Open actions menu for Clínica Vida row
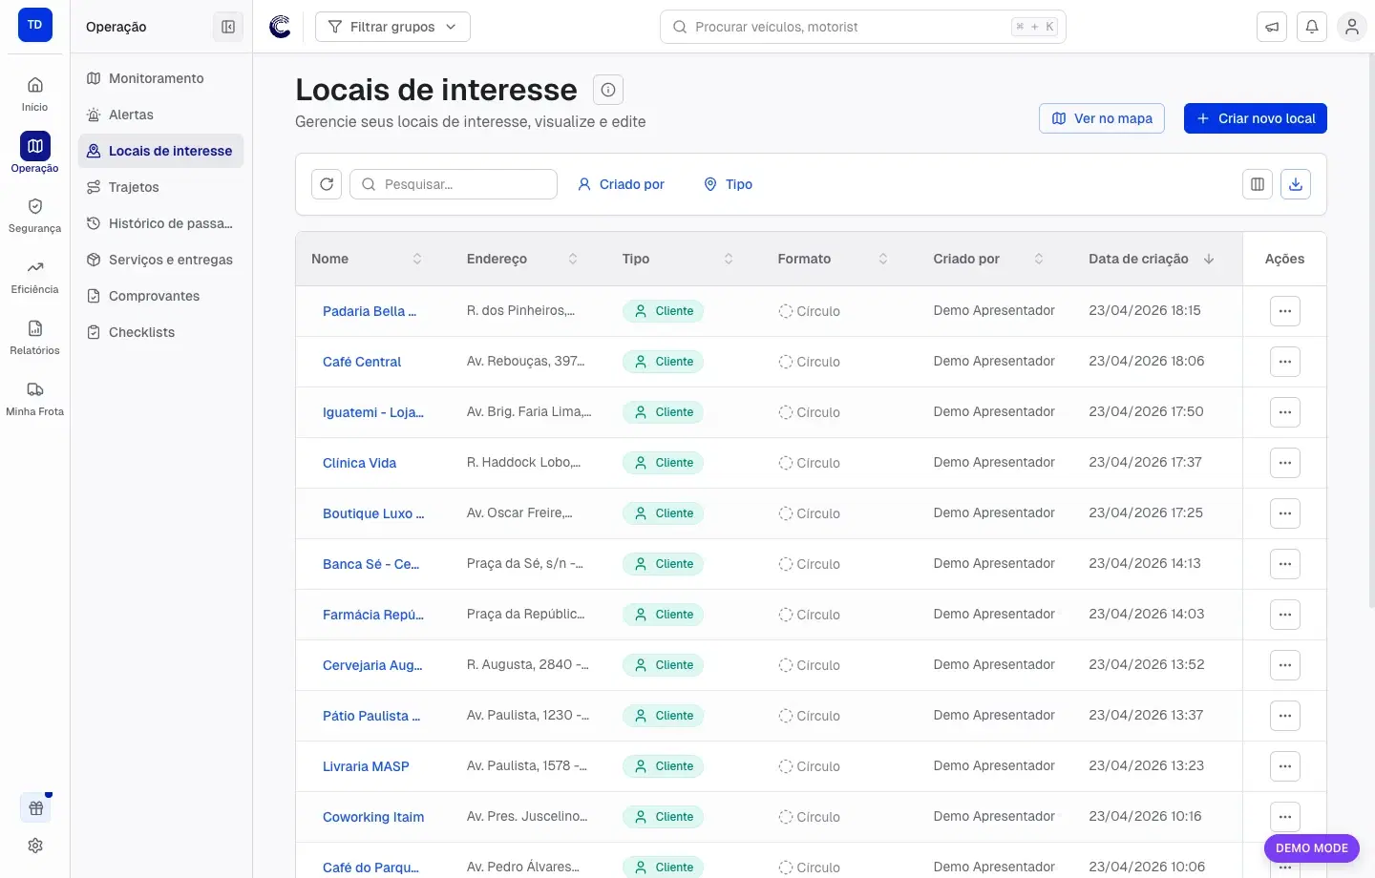Image resolution: width=1375 pixels, height=878 pixels. (x=1285, y=463)
